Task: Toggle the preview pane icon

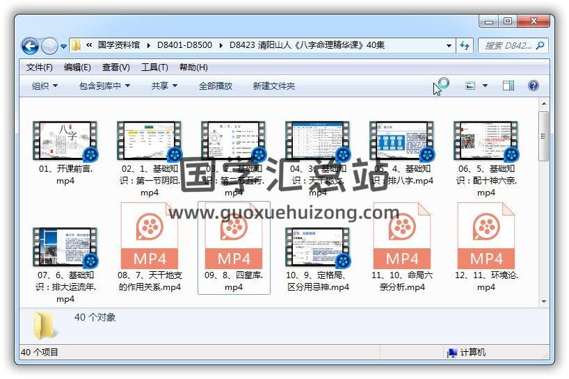Action: [x=508, y=86]
